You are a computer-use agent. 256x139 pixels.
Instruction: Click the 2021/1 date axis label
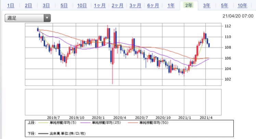[184, 117]
